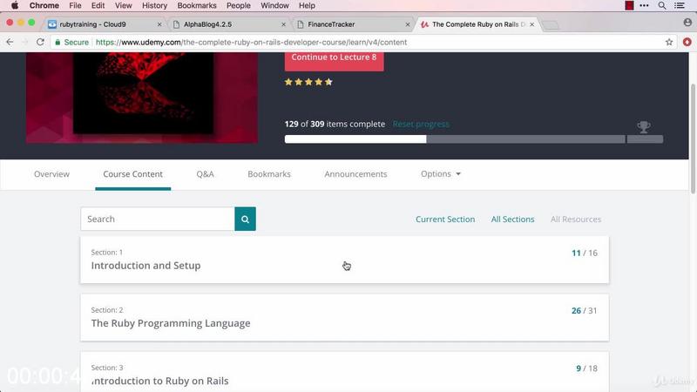
Task: Open the Announcements tab
Action: click(x=355, y=173)
